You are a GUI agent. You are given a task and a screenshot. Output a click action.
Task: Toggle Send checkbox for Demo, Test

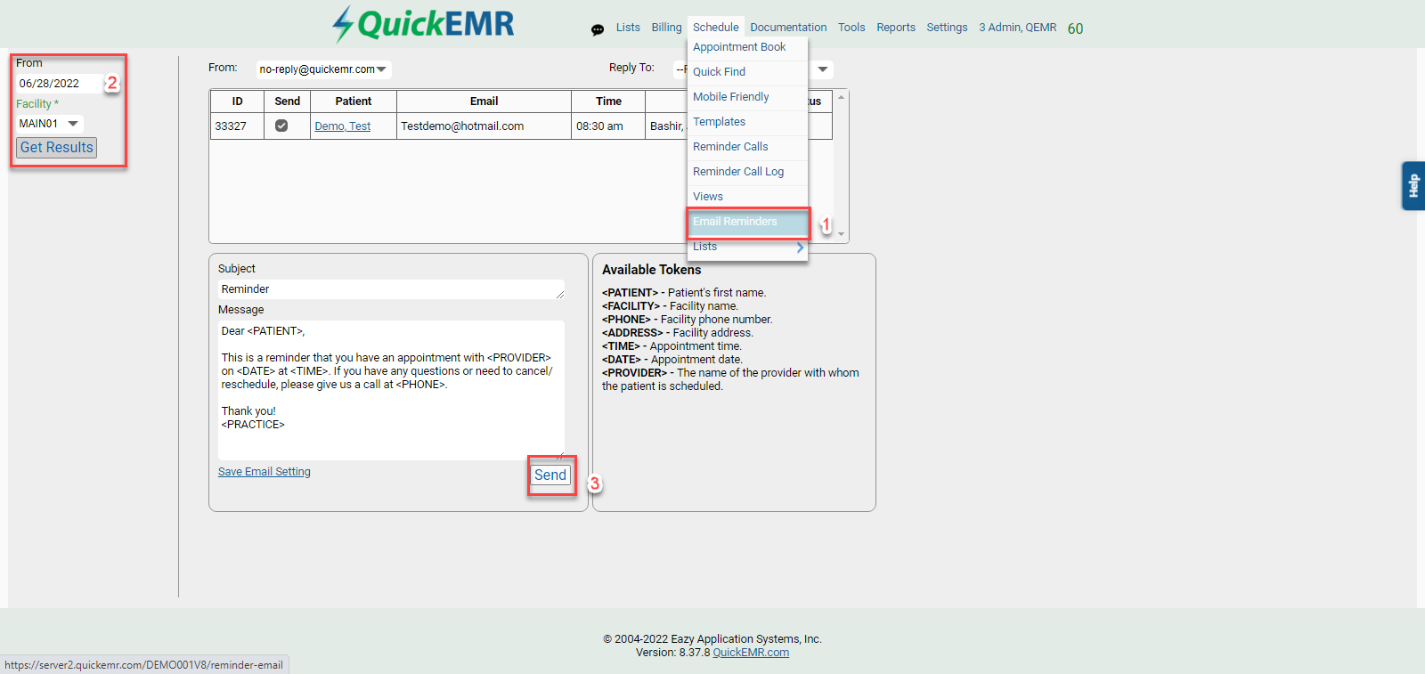click(281, 126)
